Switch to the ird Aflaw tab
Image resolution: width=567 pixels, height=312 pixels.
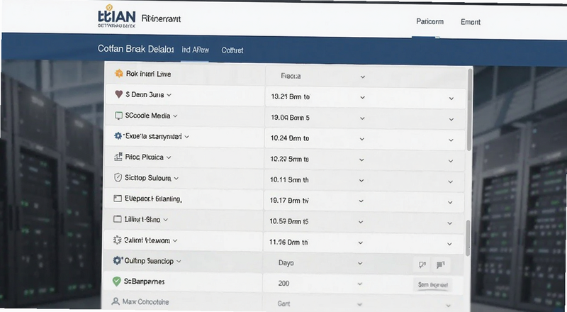[196, 50]
